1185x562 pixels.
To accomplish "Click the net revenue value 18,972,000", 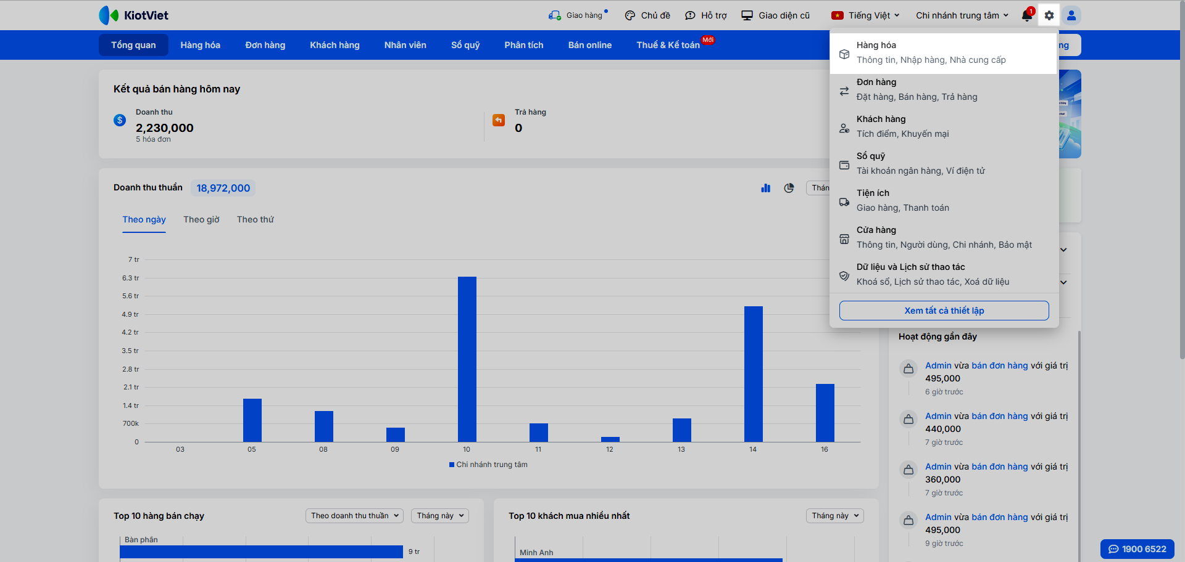I will pyautogui.click(x=223, y=188).
